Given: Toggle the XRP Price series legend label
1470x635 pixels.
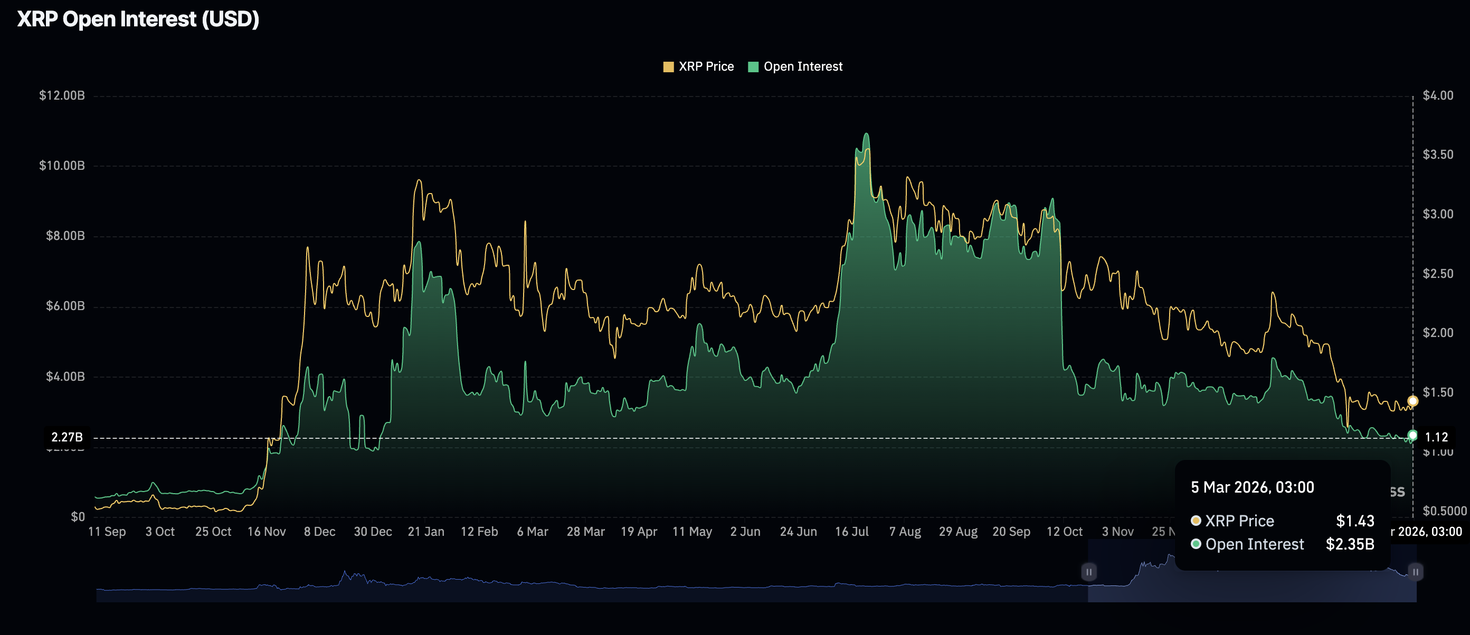Looking at the screenshot, I should [706, 66].
